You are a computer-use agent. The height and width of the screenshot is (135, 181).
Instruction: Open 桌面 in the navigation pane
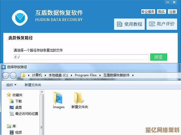tap(19, 108)
